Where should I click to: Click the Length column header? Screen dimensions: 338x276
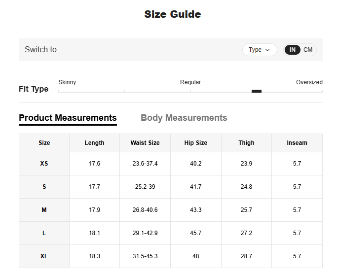tap(94, 143)
